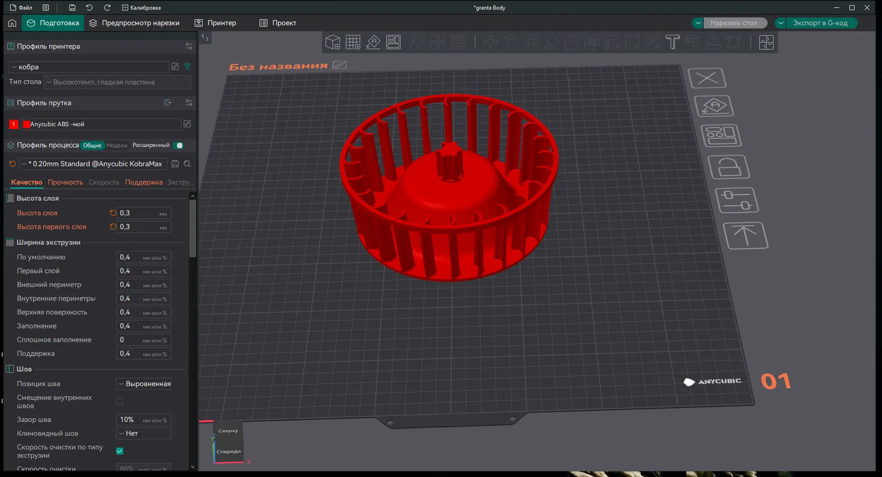Viewport: 882px width, 477px height.
Task: Check the Смещение внутренних швов checkbox
Action: coord(120,401)
